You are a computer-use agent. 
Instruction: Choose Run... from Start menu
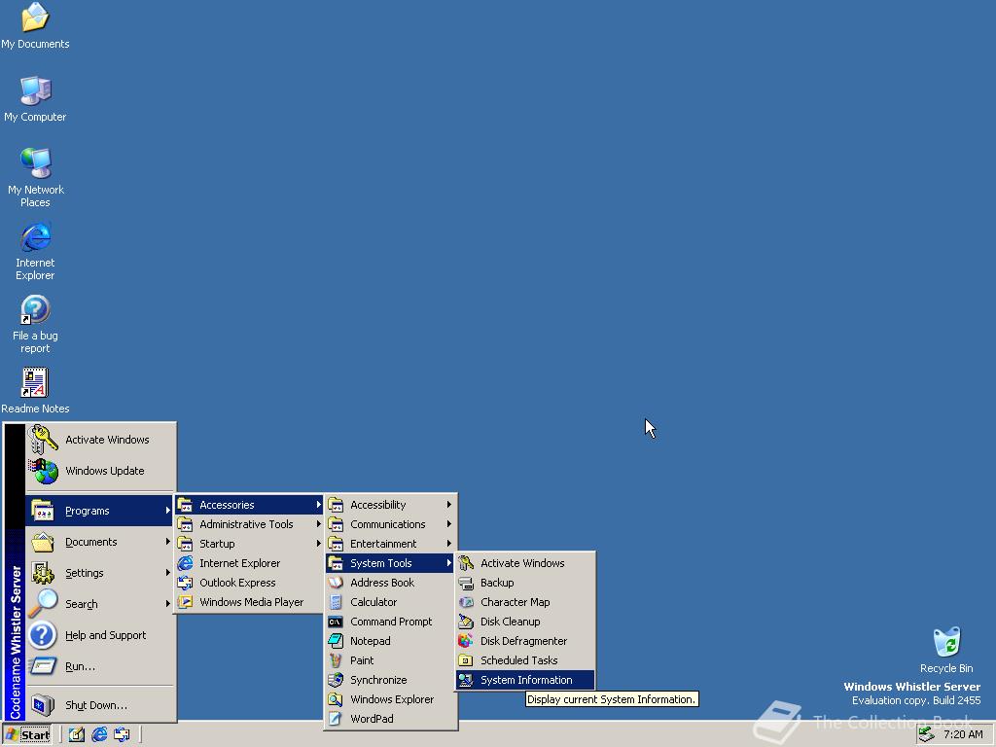pos(100,666)
